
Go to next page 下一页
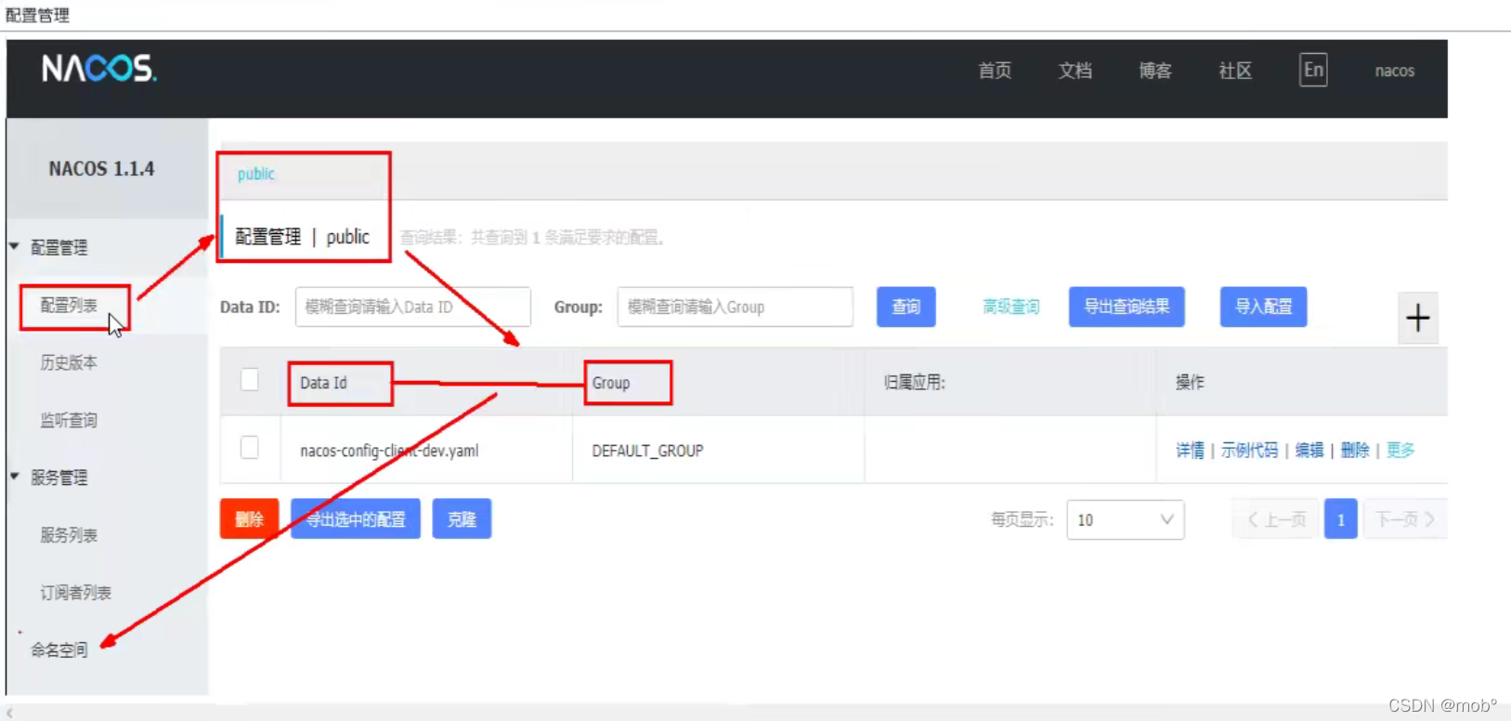(x=1405, y=519)
